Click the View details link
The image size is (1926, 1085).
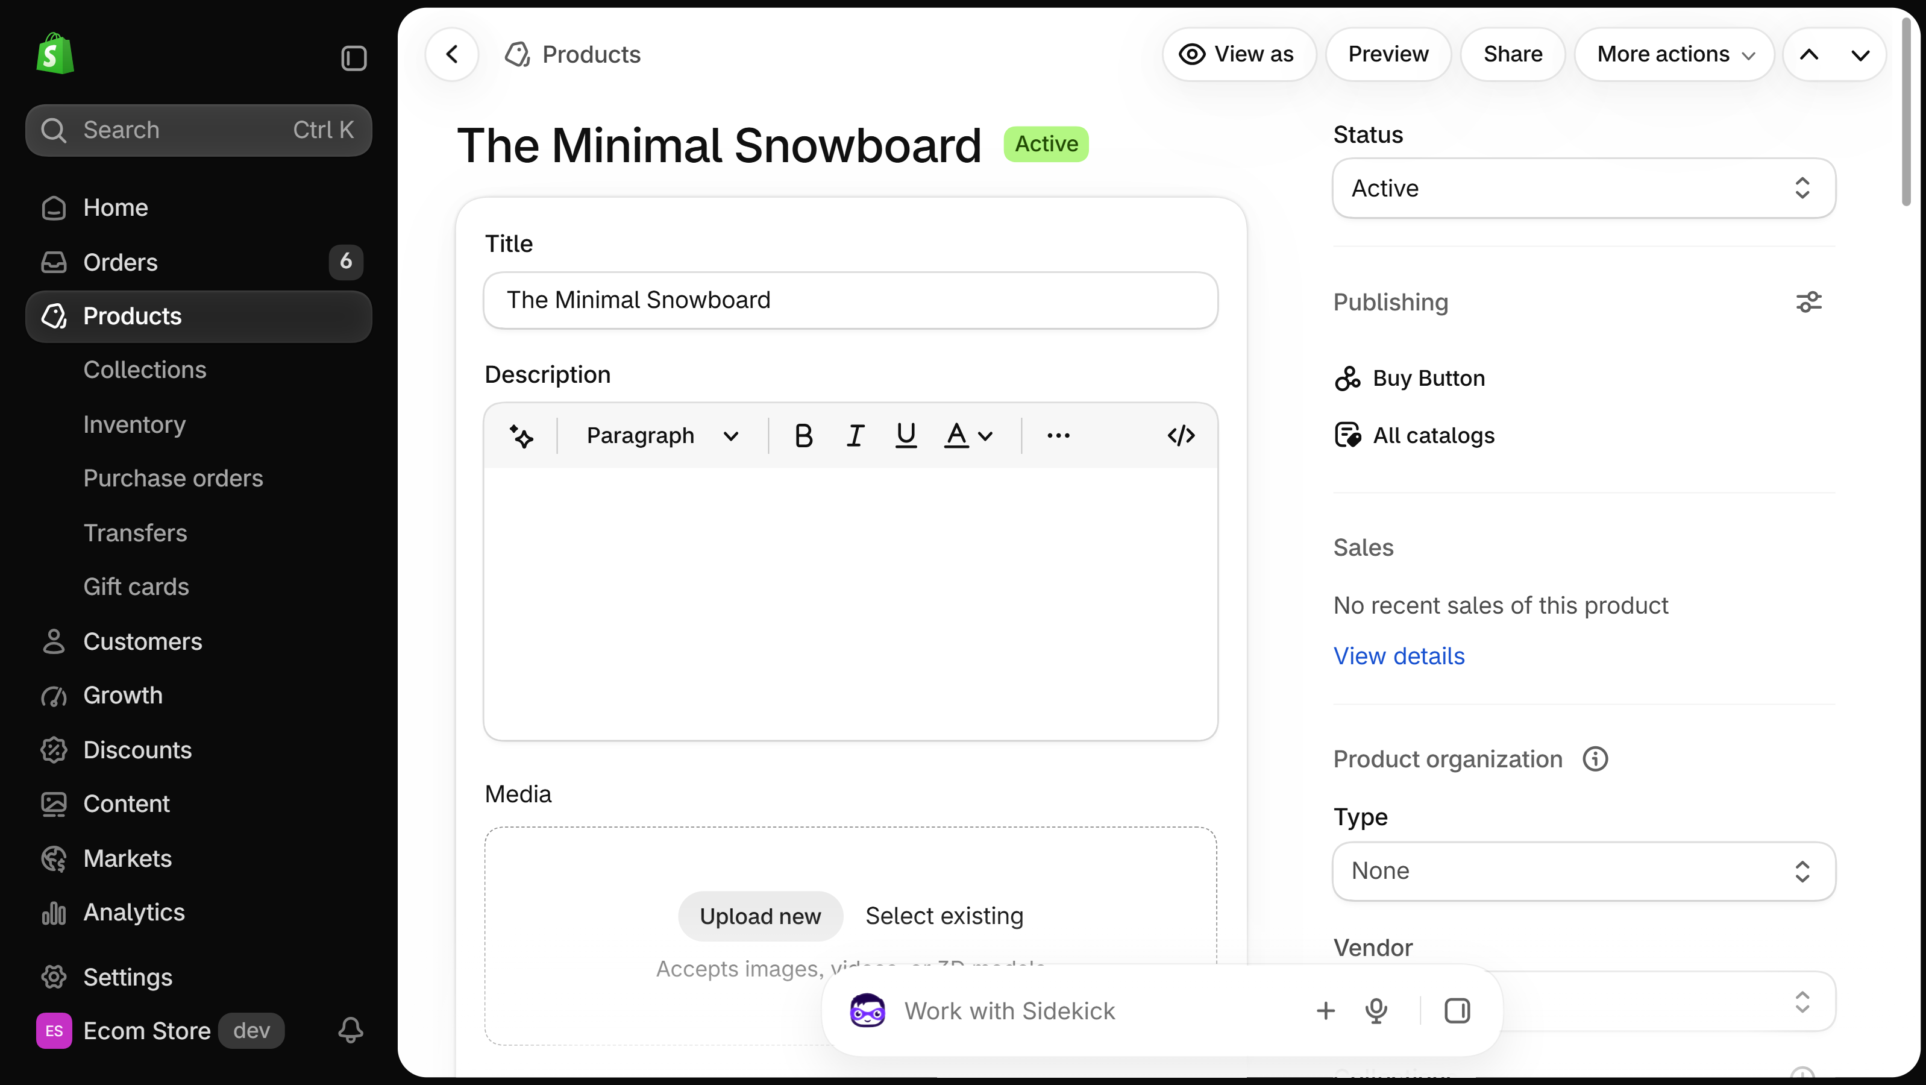tap(1399, 656)
